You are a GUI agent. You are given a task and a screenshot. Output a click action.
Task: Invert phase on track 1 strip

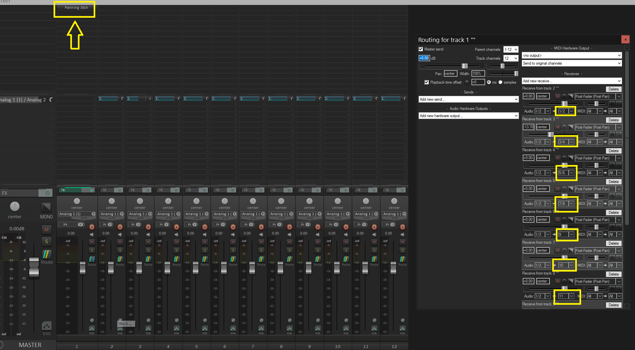tap(92, 320)
